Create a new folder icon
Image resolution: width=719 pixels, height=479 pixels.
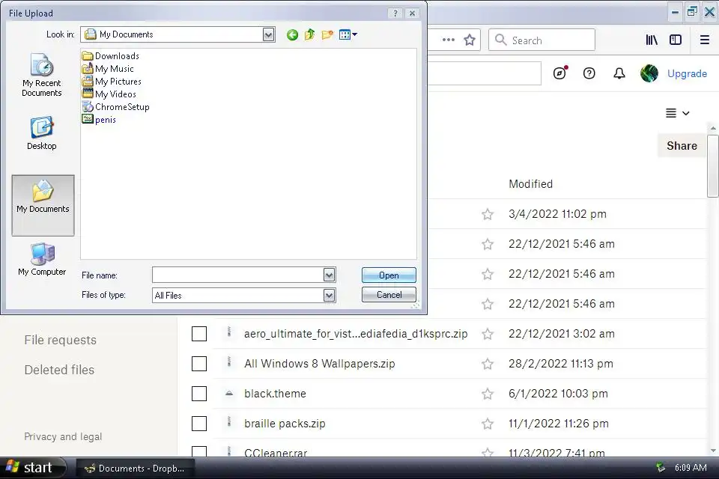(x=327, y=35)
